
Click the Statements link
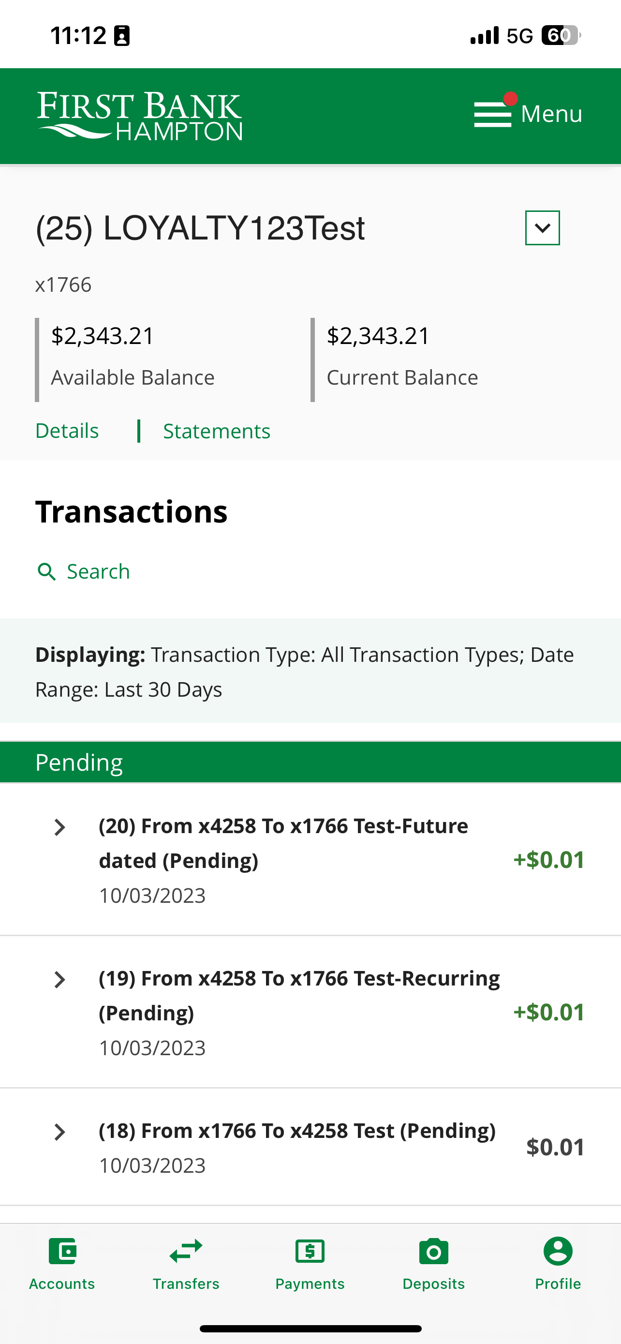click(x=216, y=431)
